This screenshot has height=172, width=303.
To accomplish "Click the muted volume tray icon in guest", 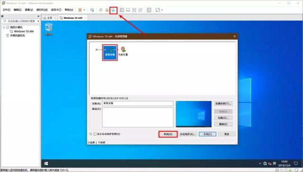I will pos(270,163).
